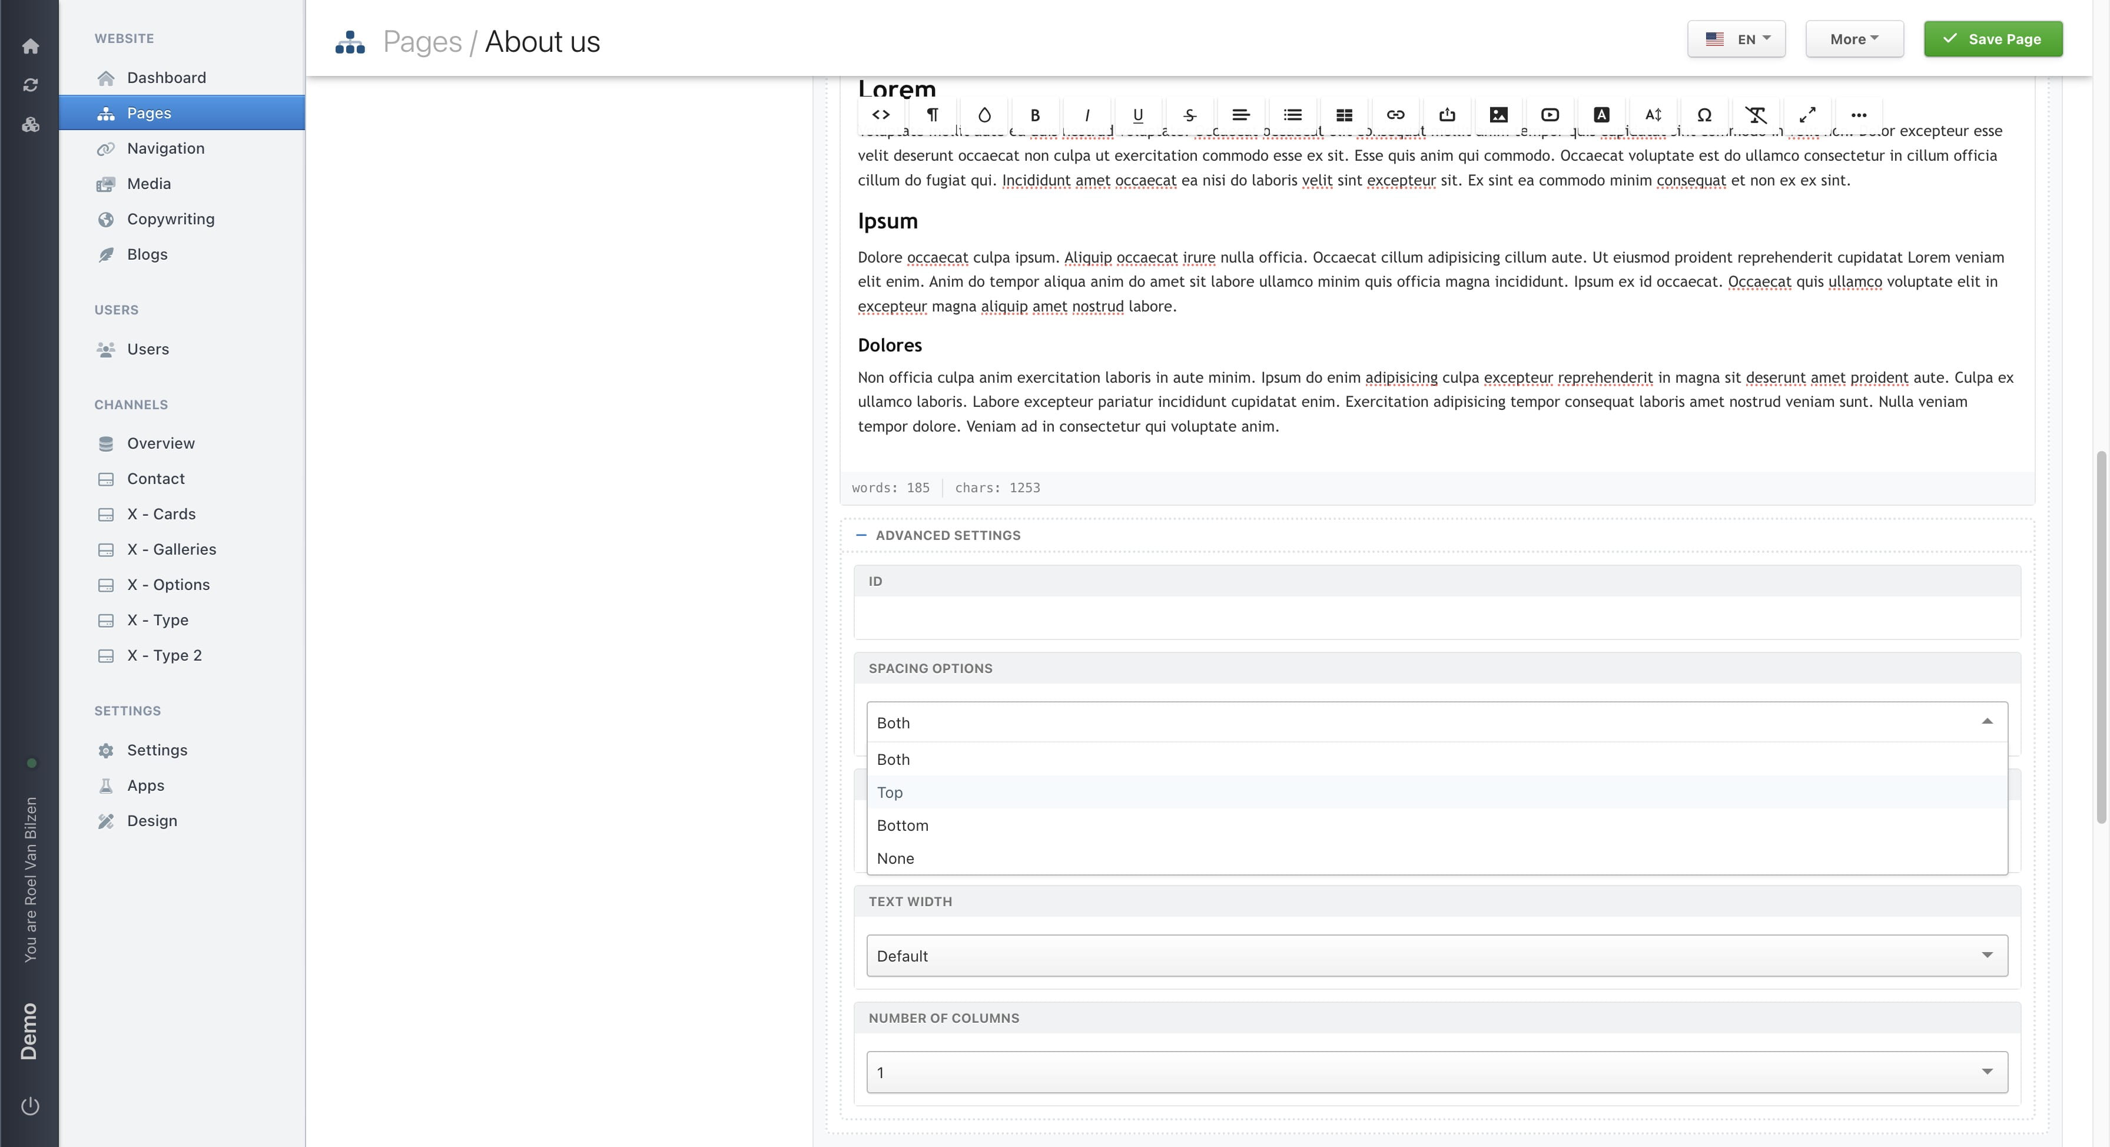Viewport: 2110px width, 1147px height.
Task: Toggle fullscreen editor mode
Action: click(x=1807, y=115)
